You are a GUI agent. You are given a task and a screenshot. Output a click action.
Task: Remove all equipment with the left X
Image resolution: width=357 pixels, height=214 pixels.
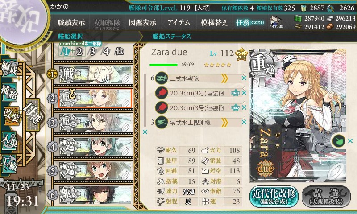pyautogui.click(x=145, y=132)
